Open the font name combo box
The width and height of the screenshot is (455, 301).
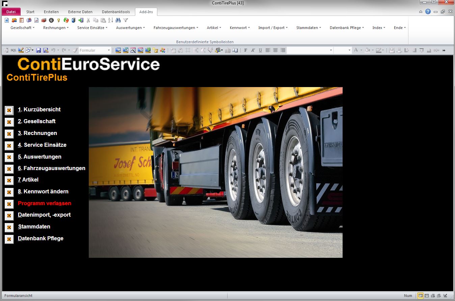point(310,50)
